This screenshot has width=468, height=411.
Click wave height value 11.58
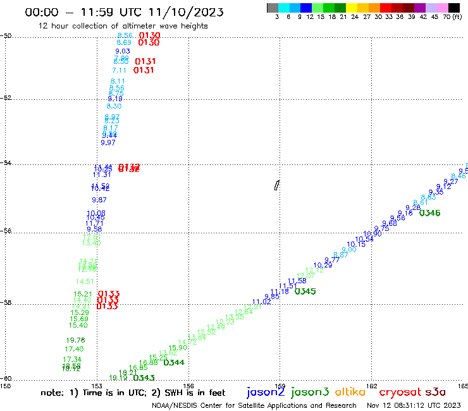(297, 281)
